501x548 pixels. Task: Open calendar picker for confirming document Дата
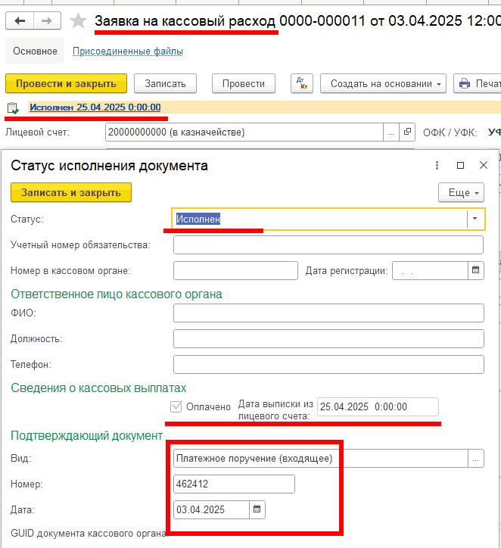click(x=257, y=510)
